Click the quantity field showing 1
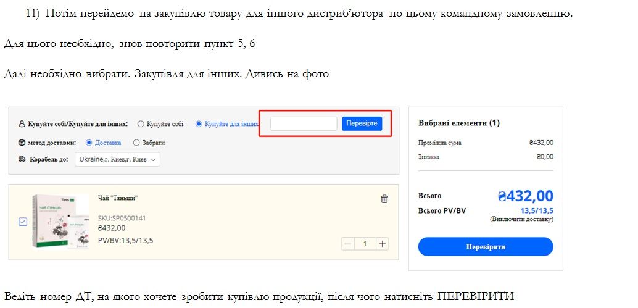The width and height of the screenshot is (638, 308). tap(365, 244)
